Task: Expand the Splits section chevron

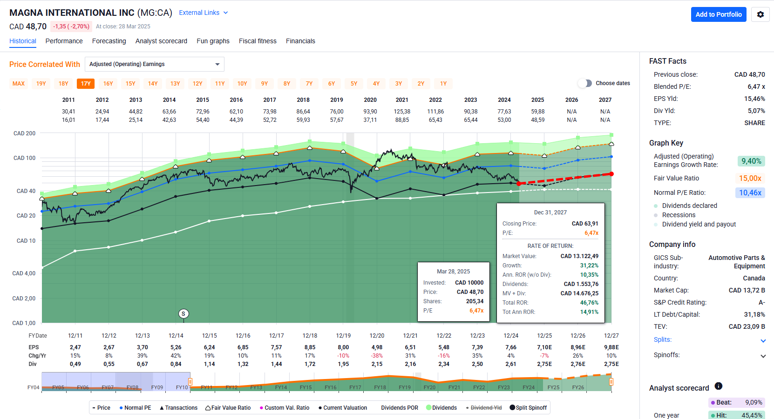Action: point(763,340)
